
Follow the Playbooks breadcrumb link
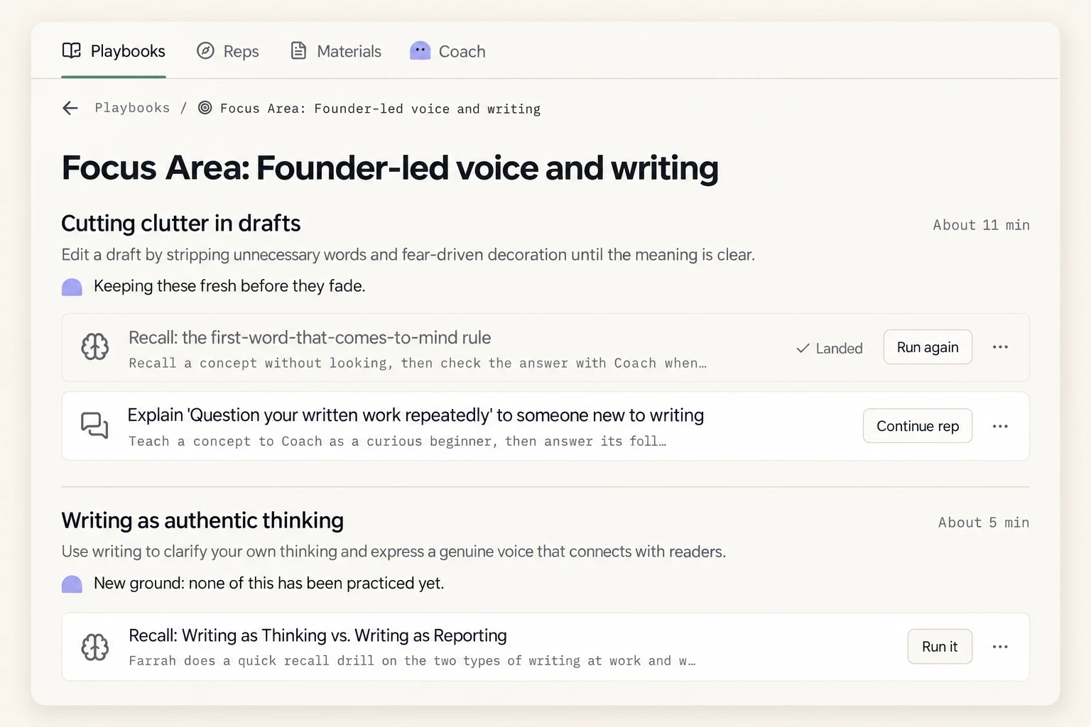pyautogui.click(x=132, y=108)
